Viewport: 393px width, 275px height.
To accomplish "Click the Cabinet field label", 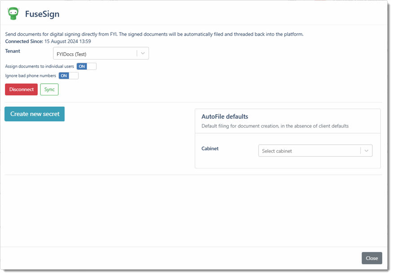I will pyautogui.click(x=210, y=149).
